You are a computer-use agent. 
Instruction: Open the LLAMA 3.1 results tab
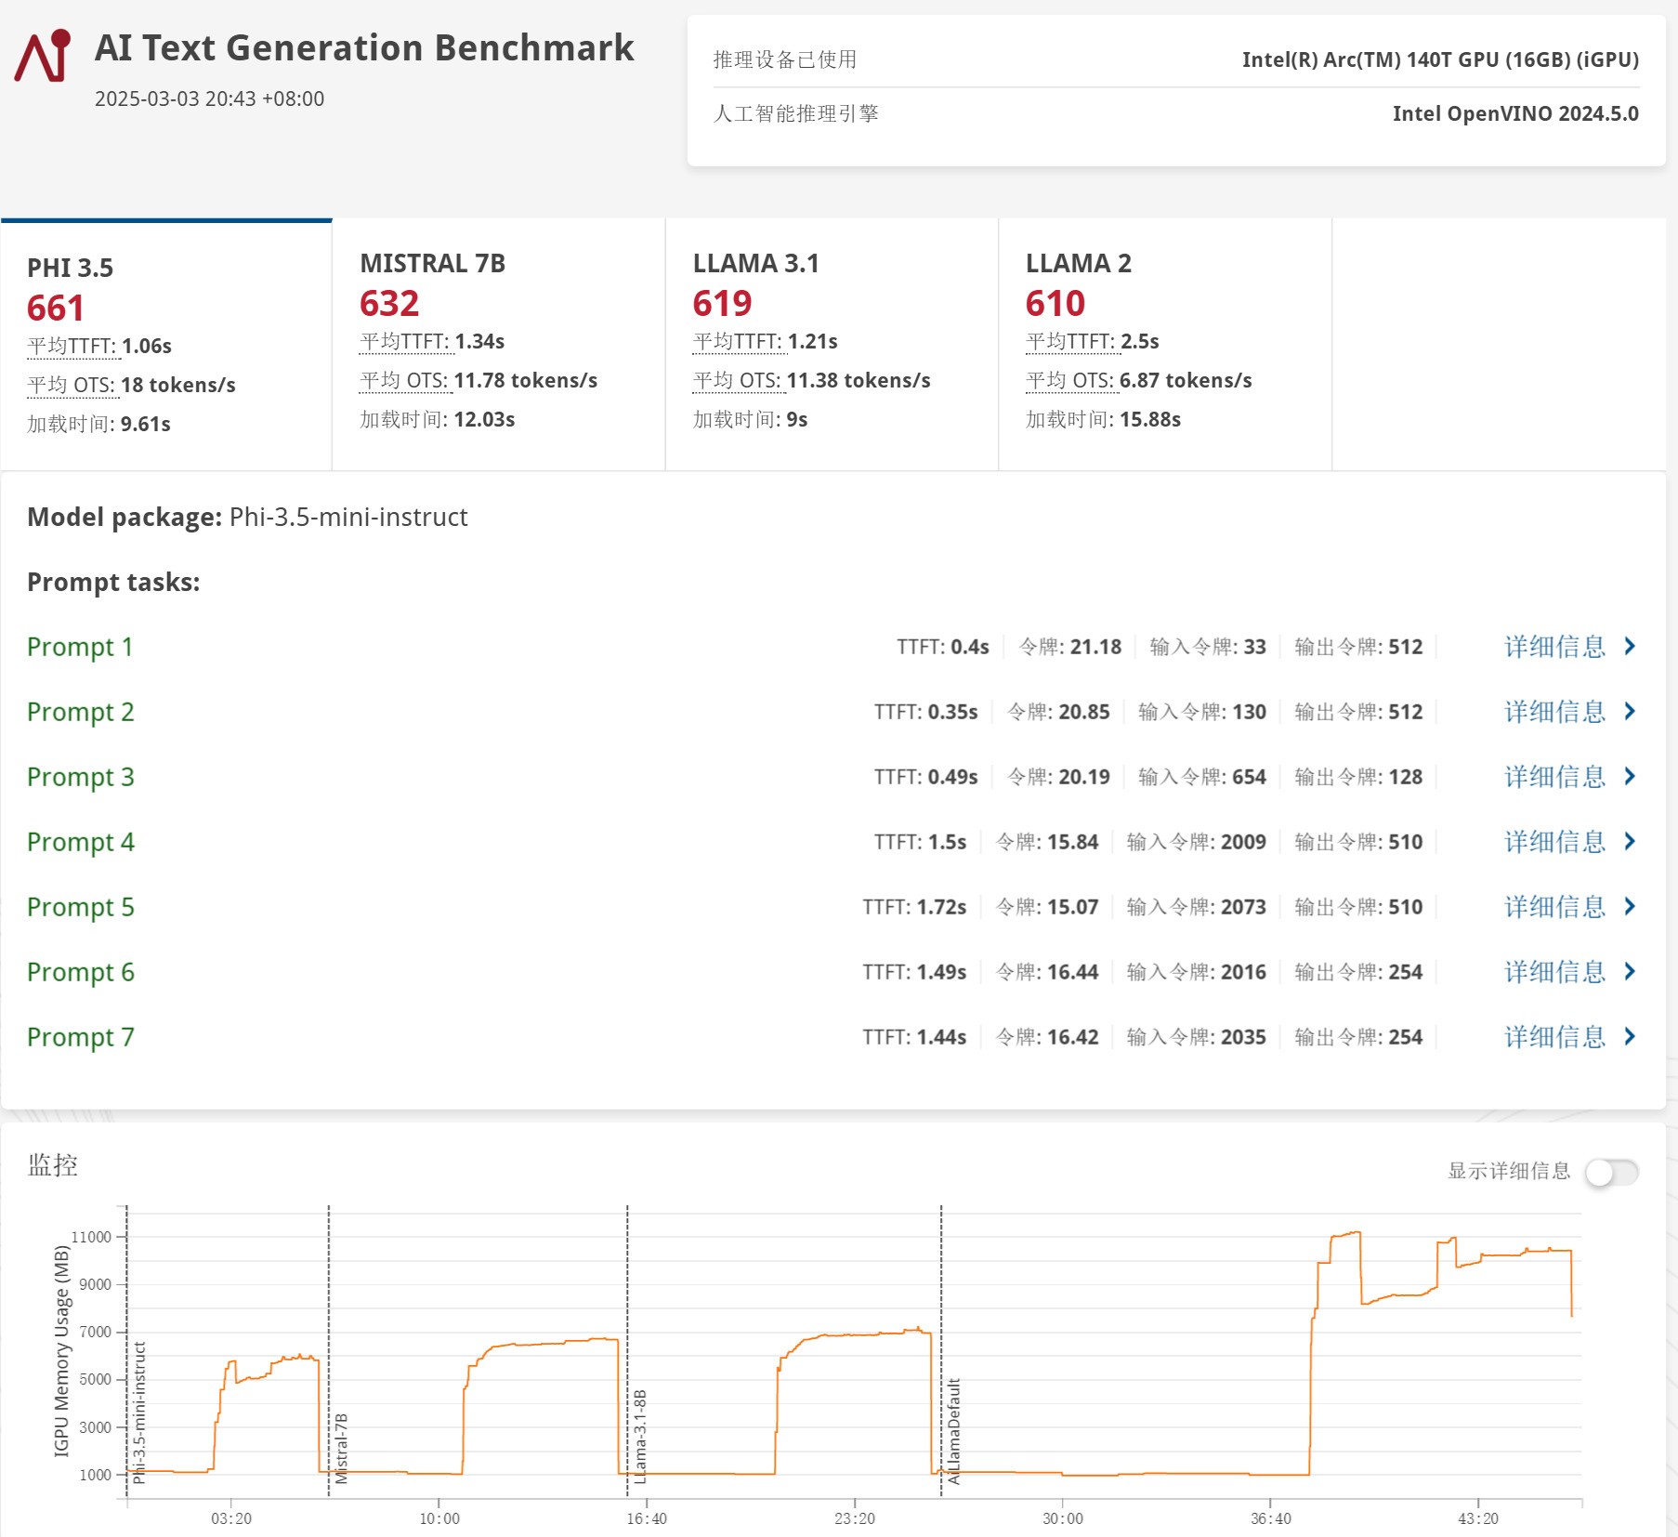(x=831, y=345)
